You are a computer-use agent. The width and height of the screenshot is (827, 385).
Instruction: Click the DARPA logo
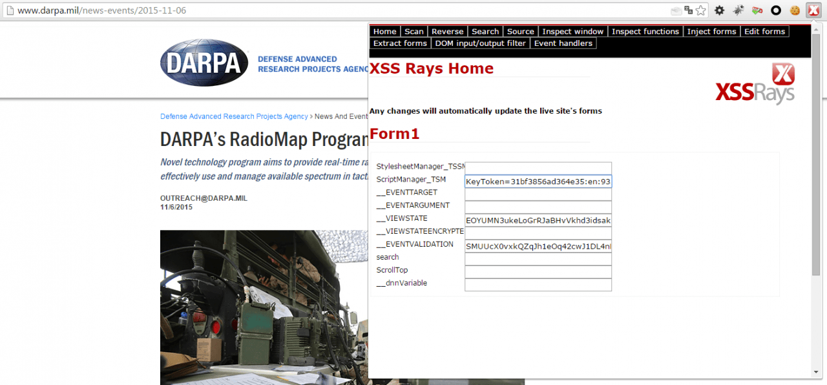click(204, 63)
